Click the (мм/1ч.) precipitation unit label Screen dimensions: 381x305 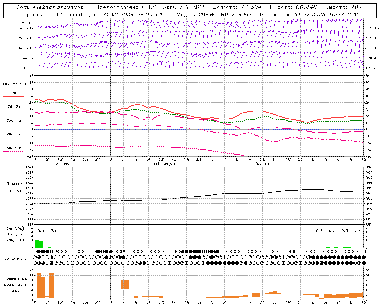click(x=15, y=240)
